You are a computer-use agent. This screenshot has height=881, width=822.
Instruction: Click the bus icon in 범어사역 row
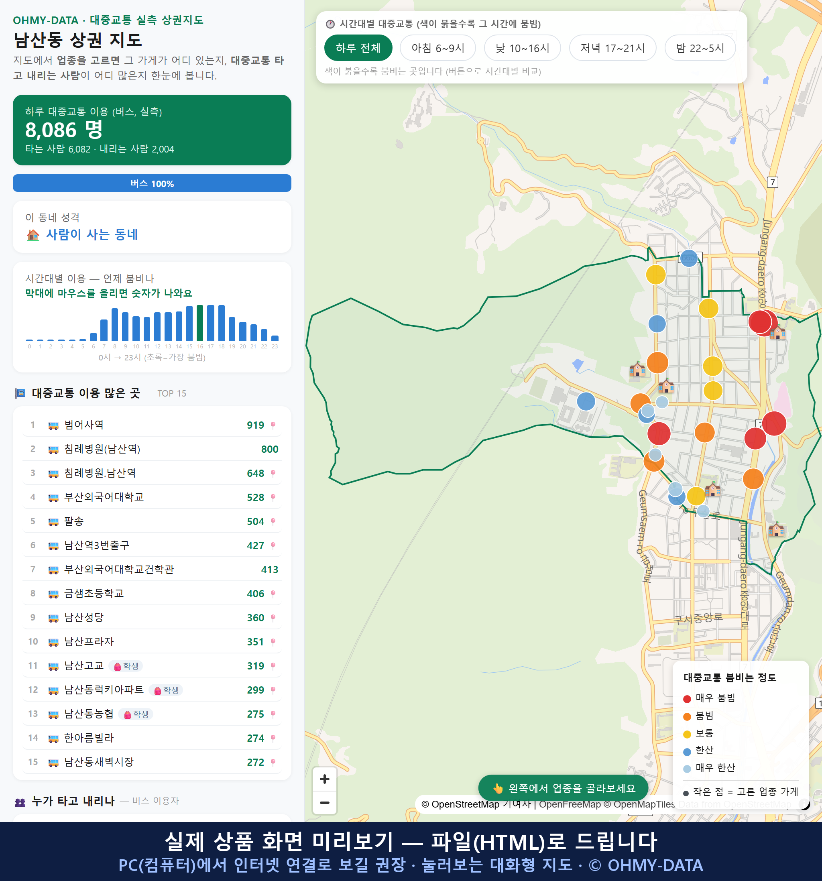click(53, 425)
